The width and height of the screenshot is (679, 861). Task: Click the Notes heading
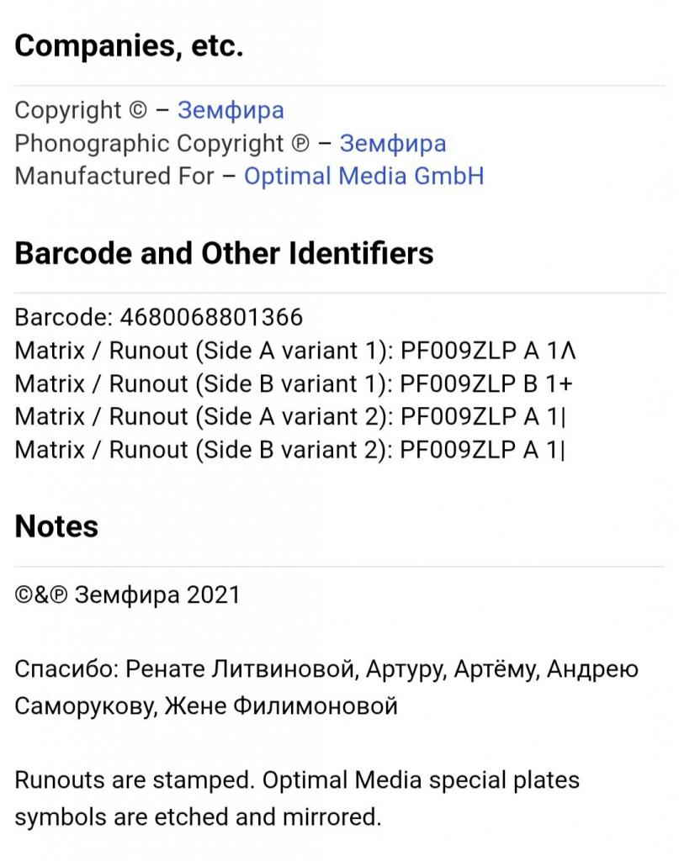pos(56,526)
